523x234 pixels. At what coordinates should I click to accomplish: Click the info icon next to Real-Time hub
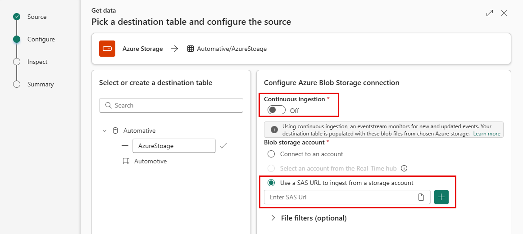point(404,168)
